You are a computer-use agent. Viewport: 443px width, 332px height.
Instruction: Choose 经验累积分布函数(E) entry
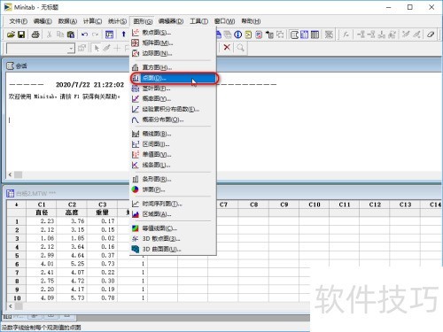pyautogui.click(x=173, y=109)
